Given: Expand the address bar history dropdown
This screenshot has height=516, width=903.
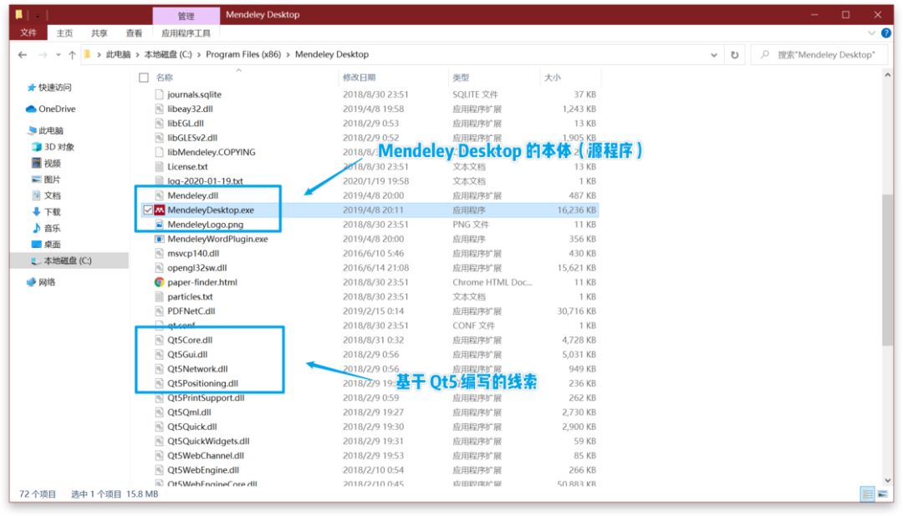Looking at the screenshot, I should pos(714,54).
